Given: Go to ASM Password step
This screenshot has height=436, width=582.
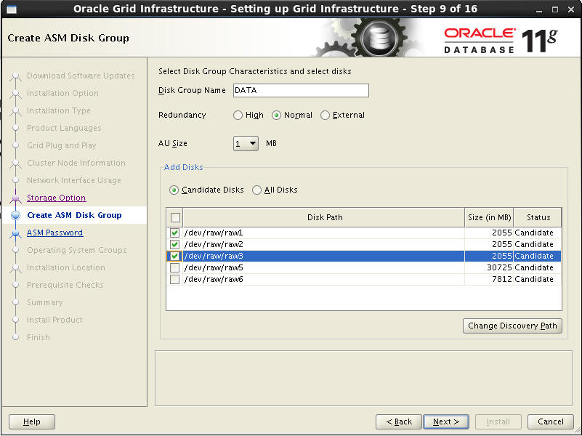Looking at the screenshot, I should 55,233.
